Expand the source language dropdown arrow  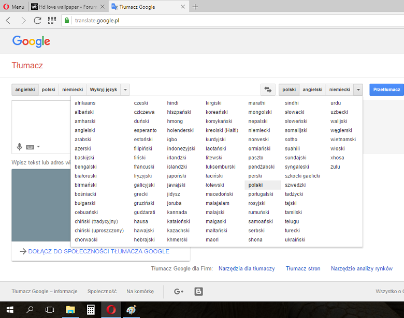(x=125, y=89)
